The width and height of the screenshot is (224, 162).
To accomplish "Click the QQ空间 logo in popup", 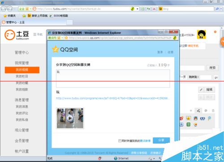I will tap(65, 49).
